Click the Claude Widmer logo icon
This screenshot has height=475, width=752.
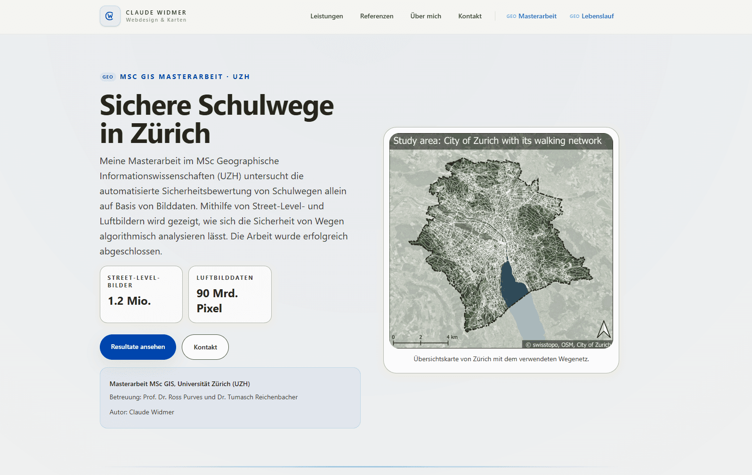[x=110, y=16]
